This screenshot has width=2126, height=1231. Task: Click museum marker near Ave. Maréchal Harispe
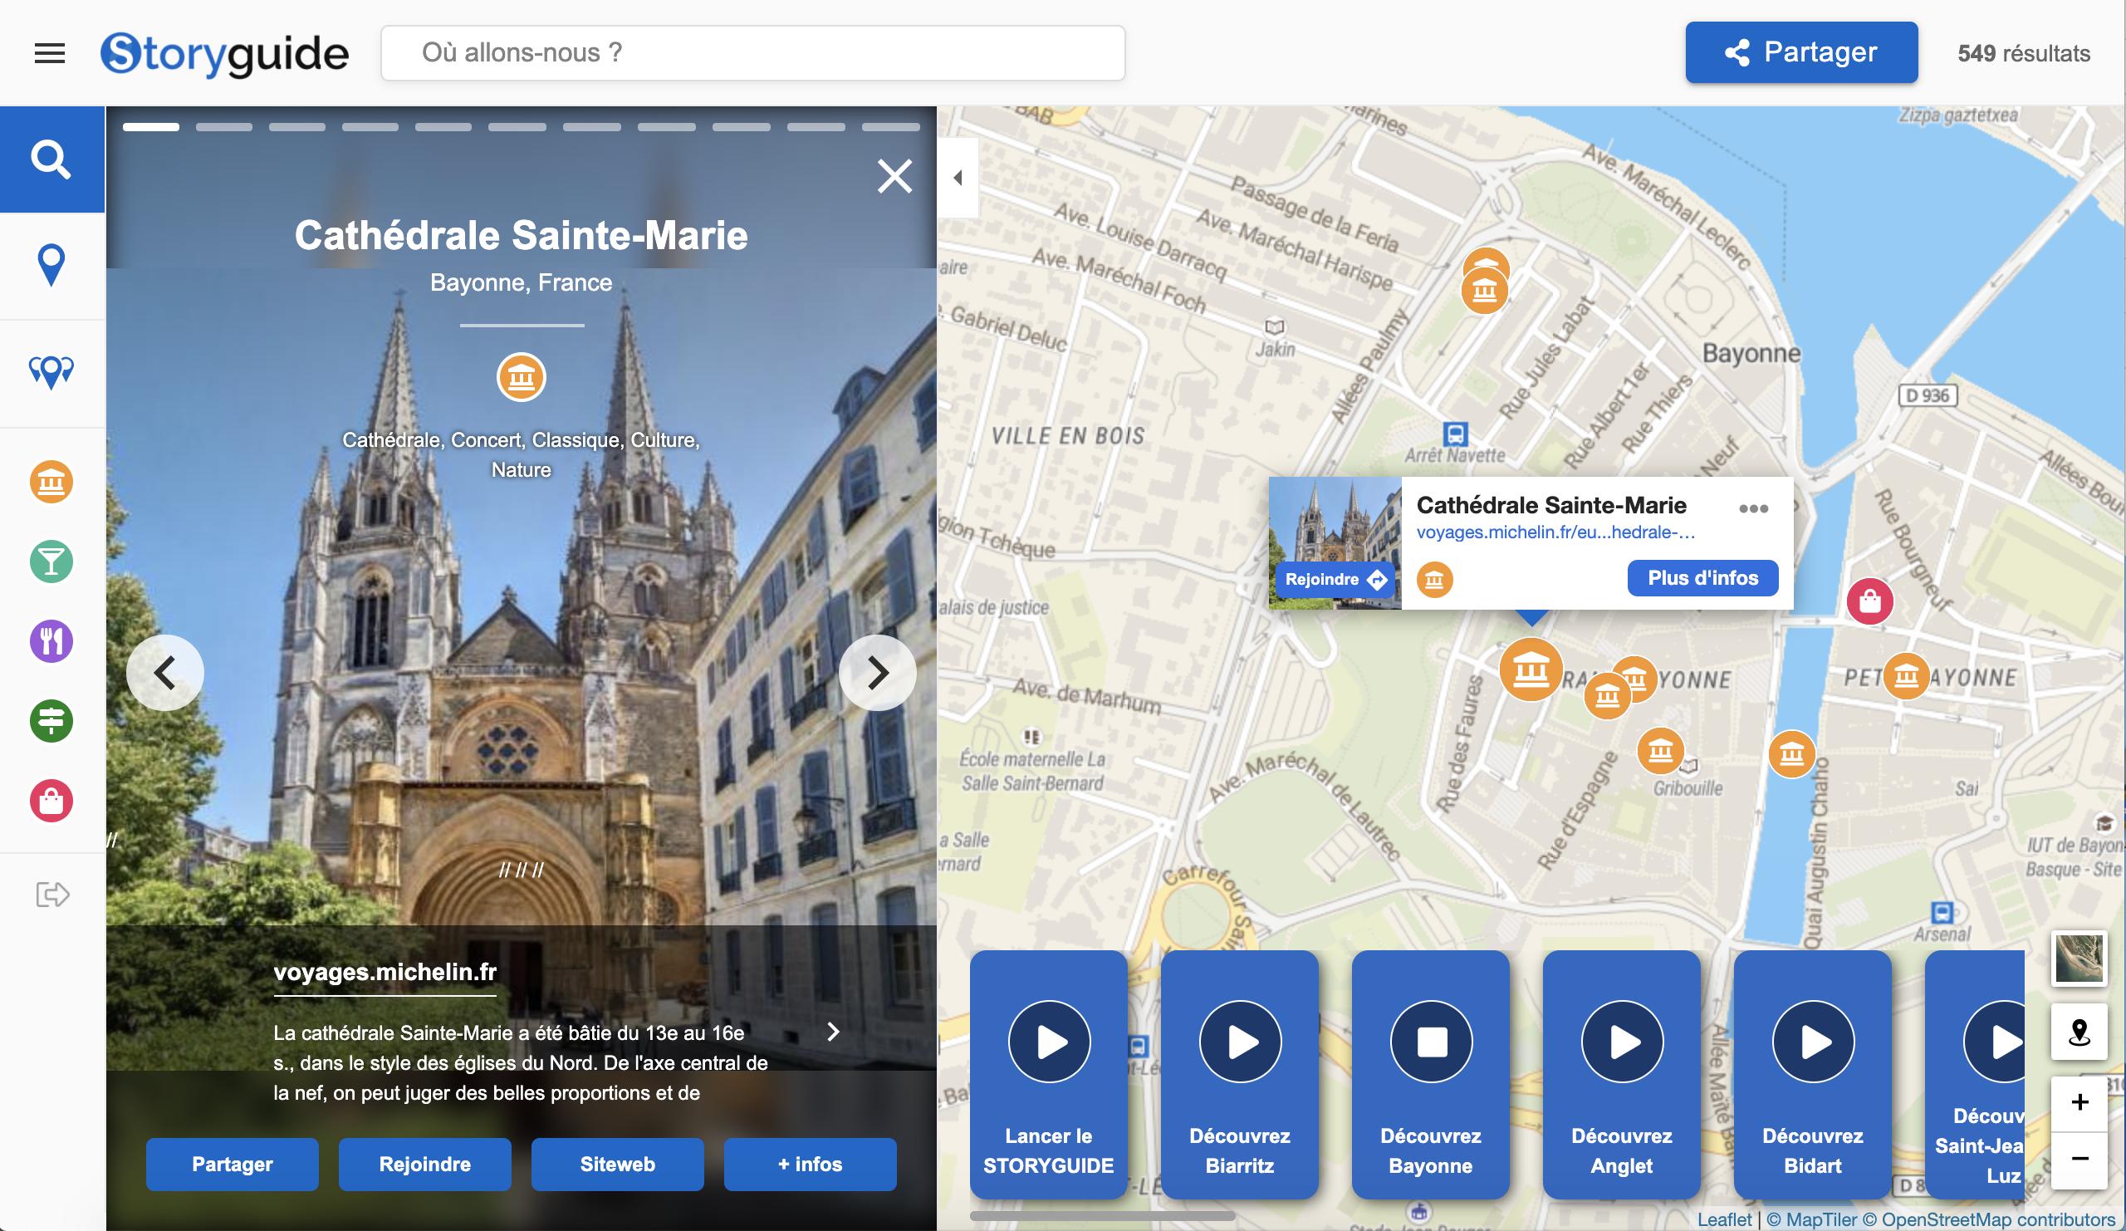1484,291
